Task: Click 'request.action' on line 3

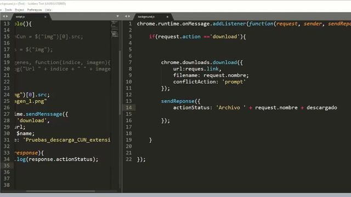Action: pyautogui.click(x=179, y=37)
